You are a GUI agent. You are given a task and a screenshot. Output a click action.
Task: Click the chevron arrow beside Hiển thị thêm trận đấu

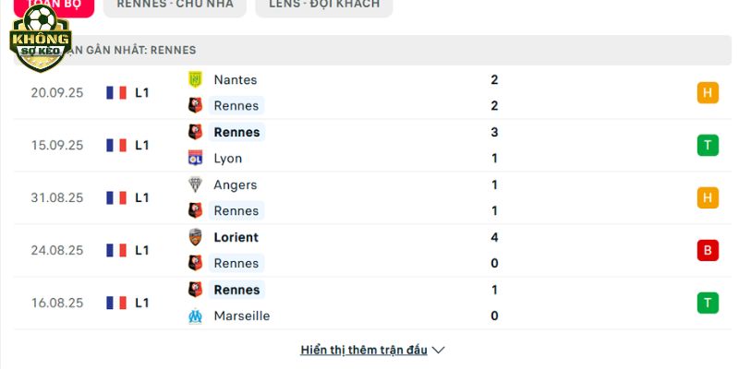click(438, 351)
